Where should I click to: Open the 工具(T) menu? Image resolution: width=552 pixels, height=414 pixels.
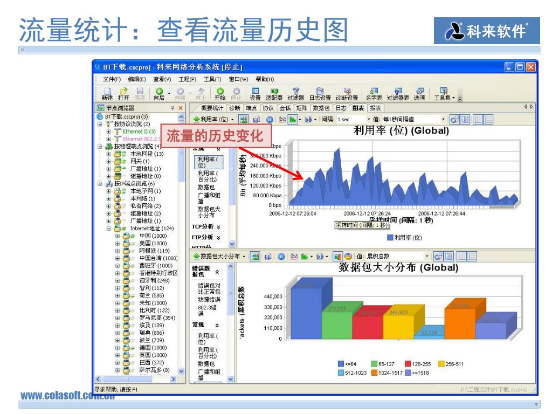[212, 79]
